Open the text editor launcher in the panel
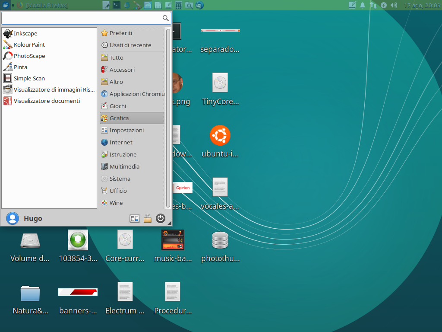 click(106, 5)
